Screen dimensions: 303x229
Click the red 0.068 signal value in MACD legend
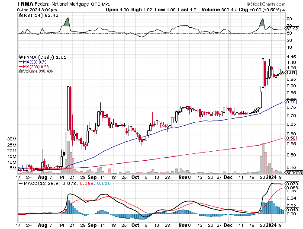point(86,184)
